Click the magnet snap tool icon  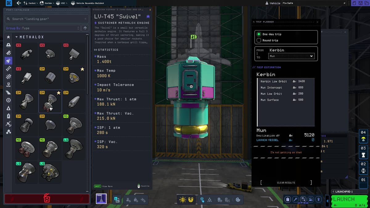[x=191, y=200]
